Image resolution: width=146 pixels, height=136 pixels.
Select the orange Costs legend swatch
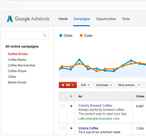(x=81, y=36)
